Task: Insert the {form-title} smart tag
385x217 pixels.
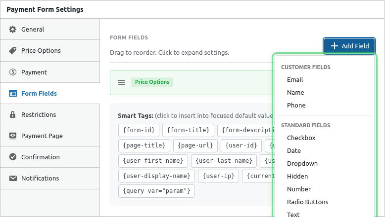Action: coord(189,130)
